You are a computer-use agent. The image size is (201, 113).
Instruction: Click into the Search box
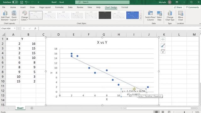[x=102, y=2]
